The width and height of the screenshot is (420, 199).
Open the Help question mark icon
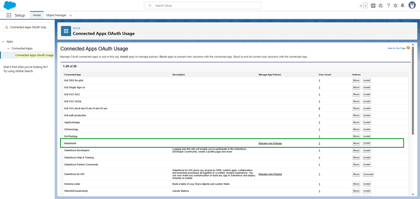pos(388,5)
